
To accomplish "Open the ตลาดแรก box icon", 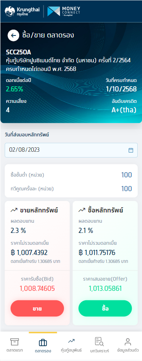I will (x=15, y=342).
